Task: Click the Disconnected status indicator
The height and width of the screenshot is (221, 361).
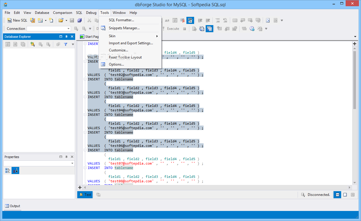Action: (x=315, y=195)
